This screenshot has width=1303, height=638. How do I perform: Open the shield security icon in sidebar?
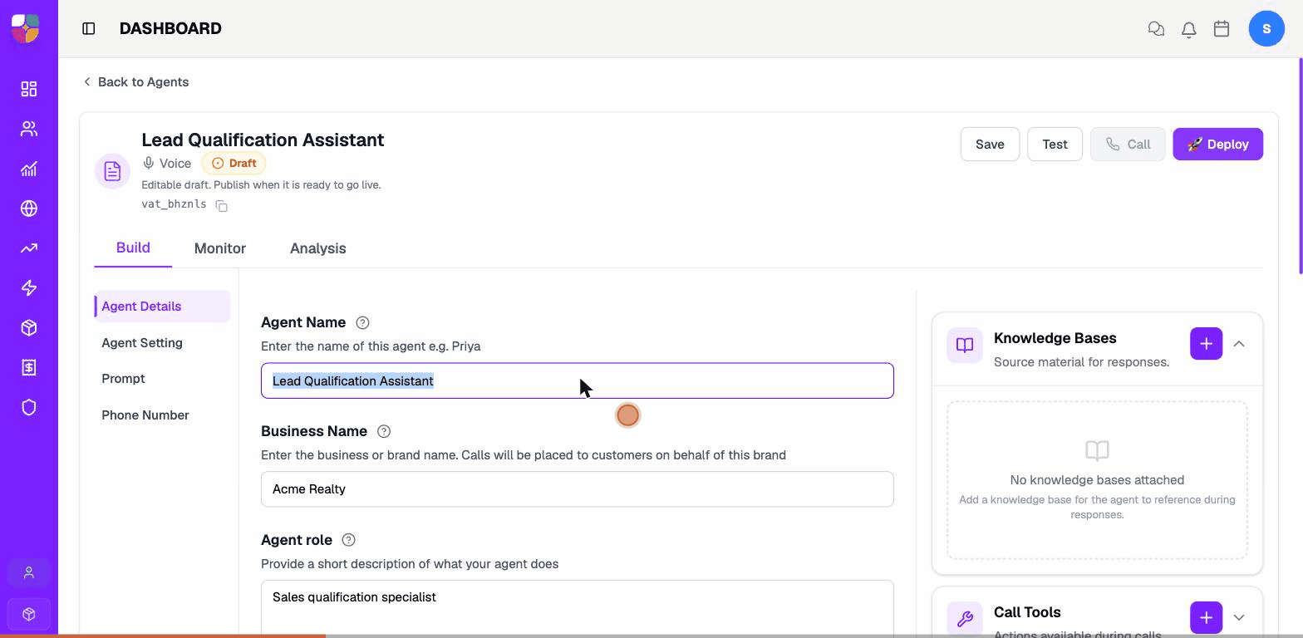[x=29, y=408]
